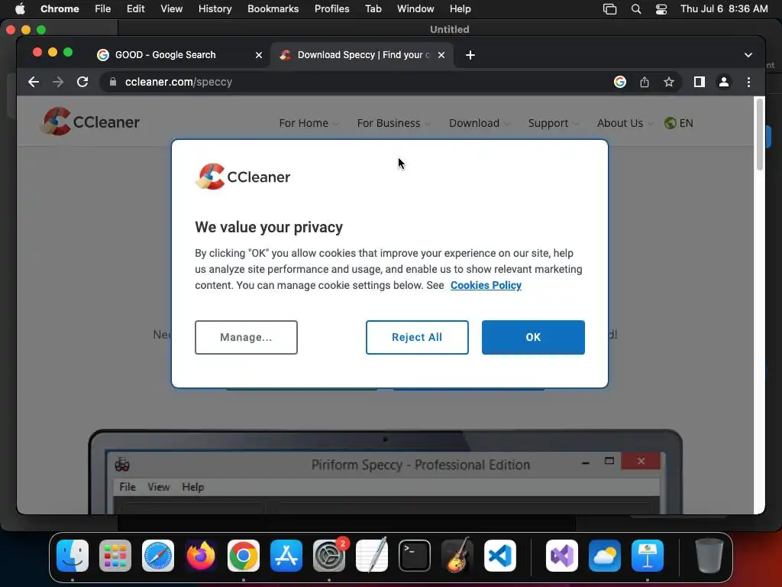Screen dimensions: 782x587
Task: Expand the For Business navigation menu
Action: pos(393,123)
